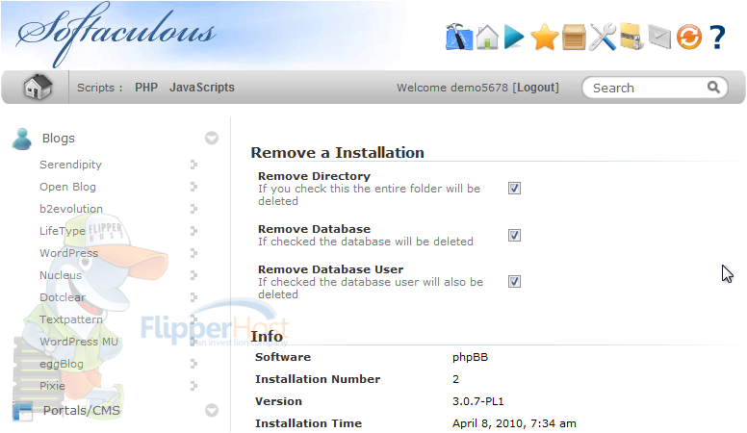This screenshot has height=433, width=747.
Task: Open Open Blog in the sidebar
Action: click(67, 187)
